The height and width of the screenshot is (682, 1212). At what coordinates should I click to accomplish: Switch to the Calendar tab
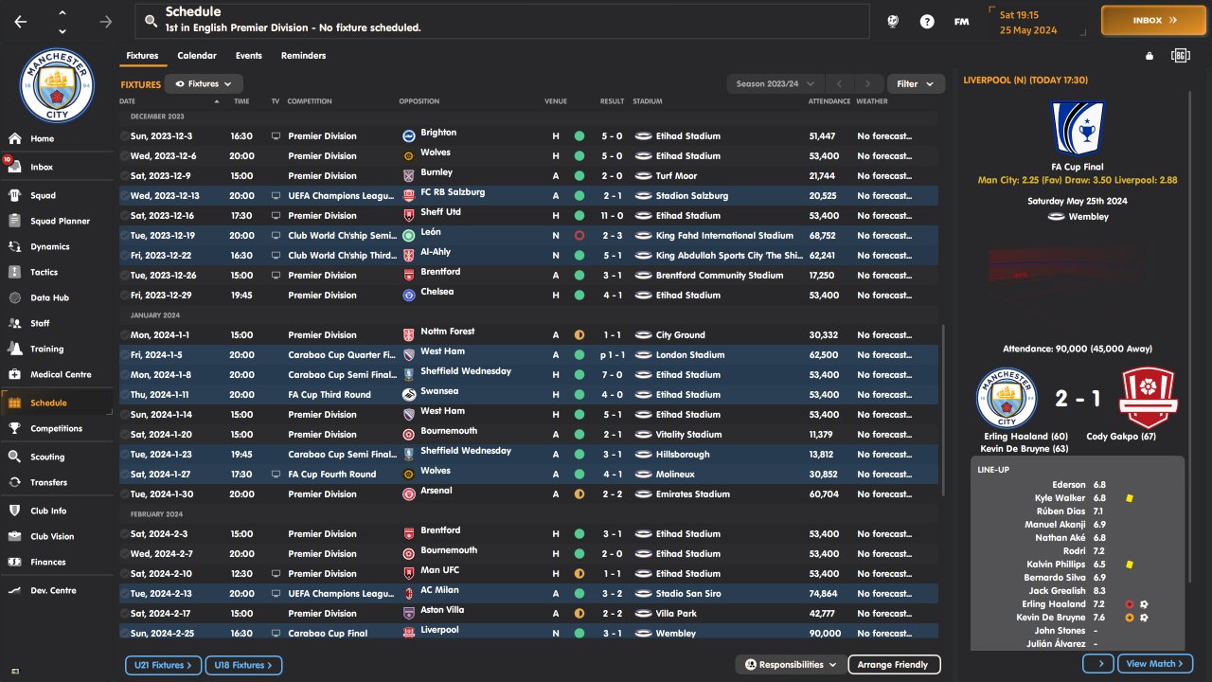[197, 56]
